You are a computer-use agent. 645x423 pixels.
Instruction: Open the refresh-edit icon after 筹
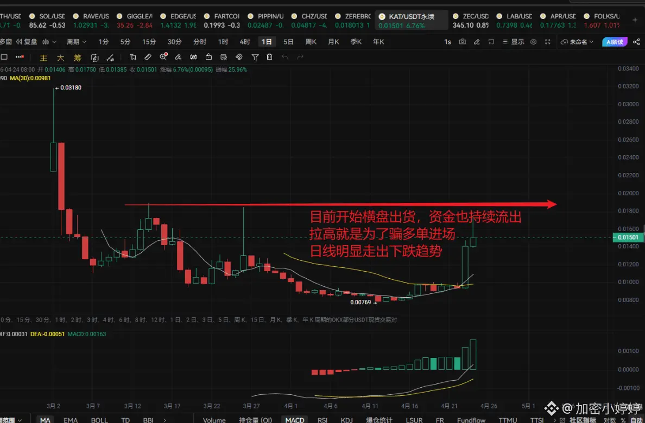[94, 57]
